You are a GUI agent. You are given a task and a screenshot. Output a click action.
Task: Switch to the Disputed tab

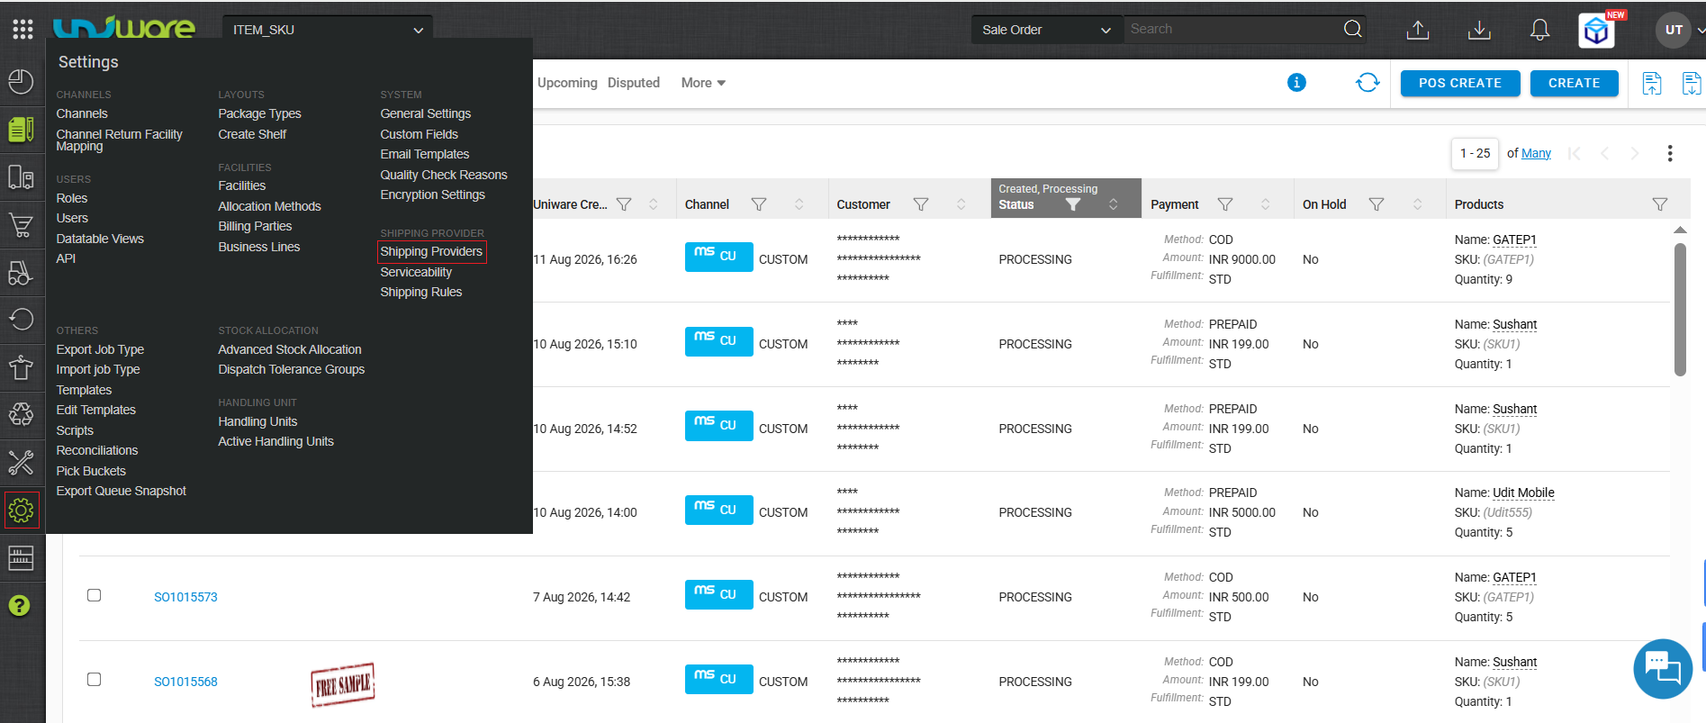pyautogui.click(x=634, y=83)
